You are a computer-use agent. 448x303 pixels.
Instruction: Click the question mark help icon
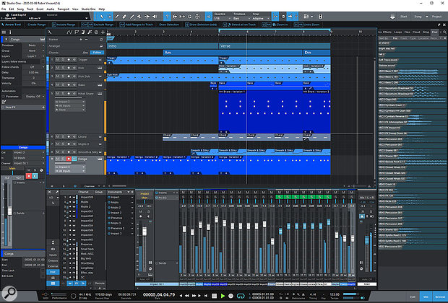[167, 17]
